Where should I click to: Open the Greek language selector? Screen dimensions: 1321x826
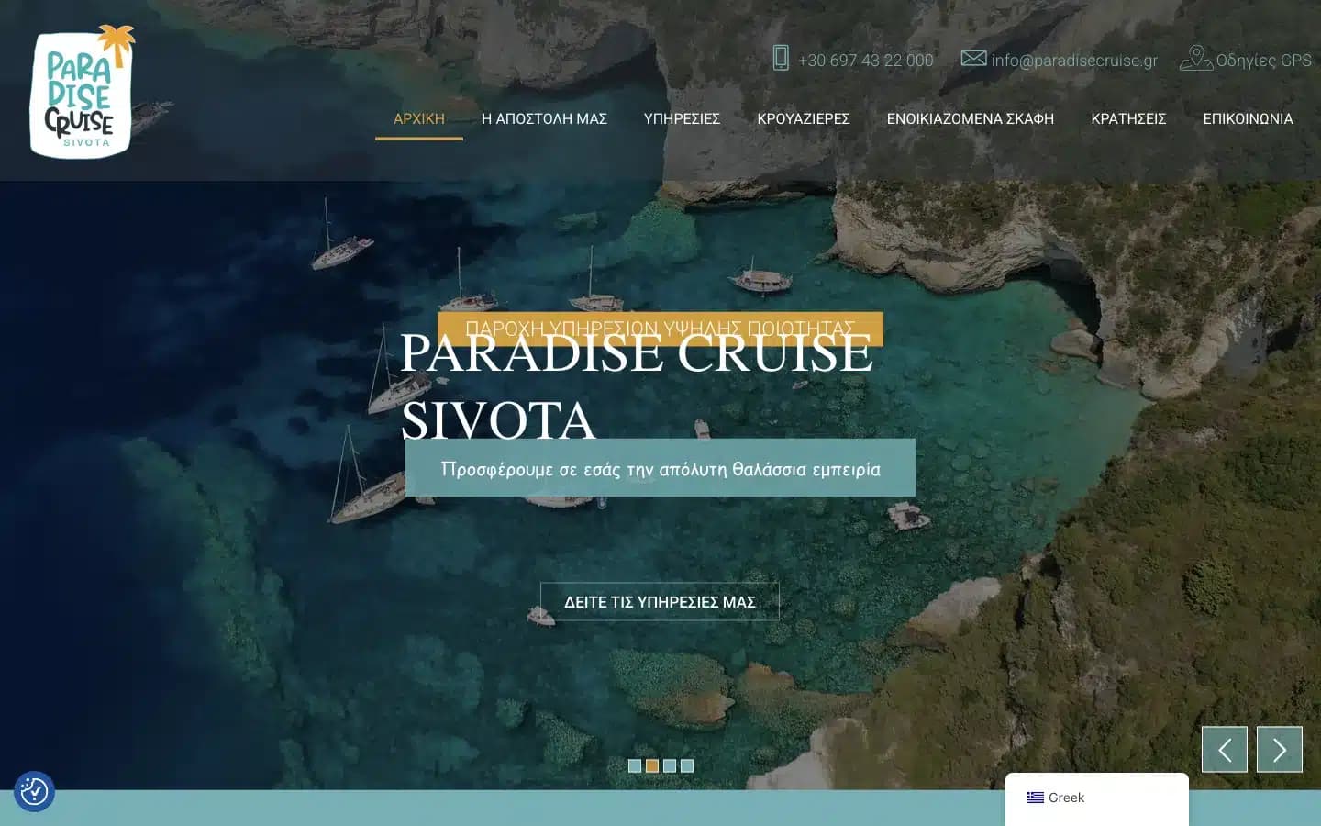point(1097,798)
